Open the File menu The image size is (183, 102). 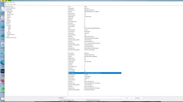click(6, 5)
